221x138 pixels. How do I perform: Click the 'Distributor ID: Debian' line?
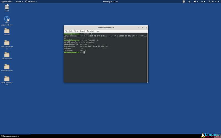[x=75, y=44]
